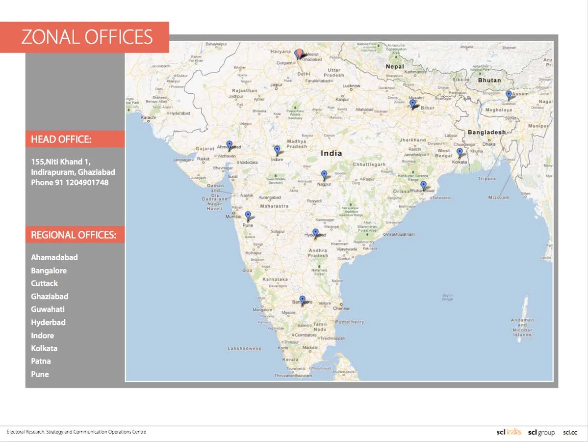Screen dimensions: 588x442
Task: Click the red head office pin near Ghaziabad
Action: pos(299,54)
